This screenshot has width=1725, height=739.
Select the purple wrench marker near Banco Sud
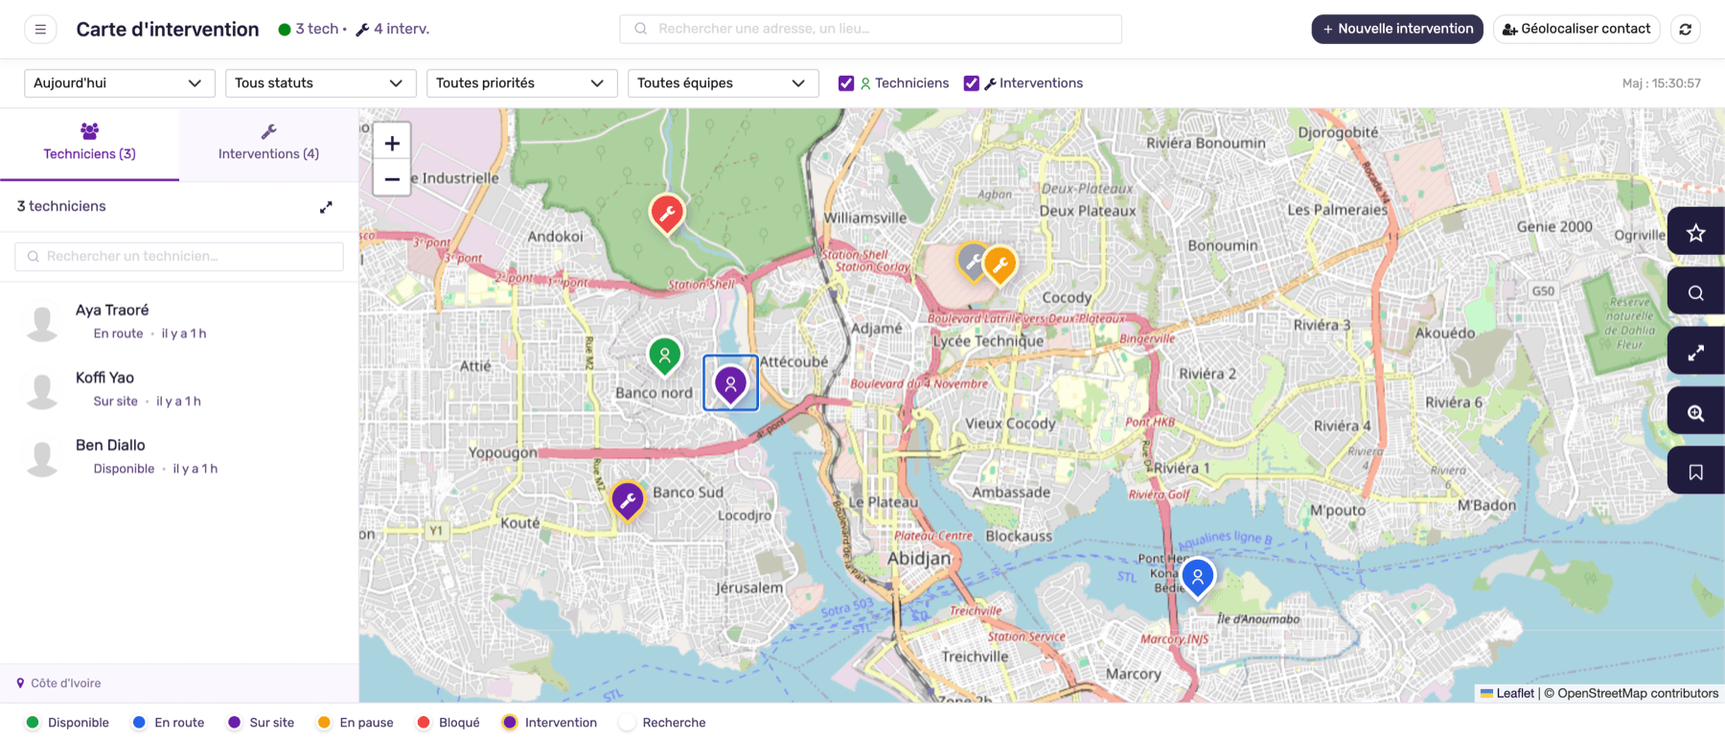(628, 499)
